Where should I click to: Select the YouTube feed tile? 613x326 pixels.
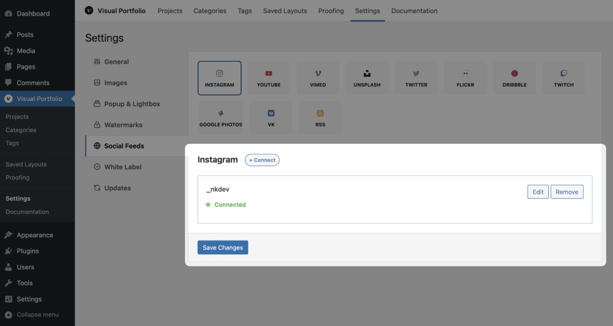(269, 78)
